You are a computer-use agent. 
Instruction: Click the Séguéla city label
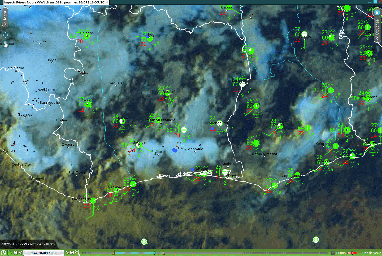pyautogui.click(x=116, y=83)
